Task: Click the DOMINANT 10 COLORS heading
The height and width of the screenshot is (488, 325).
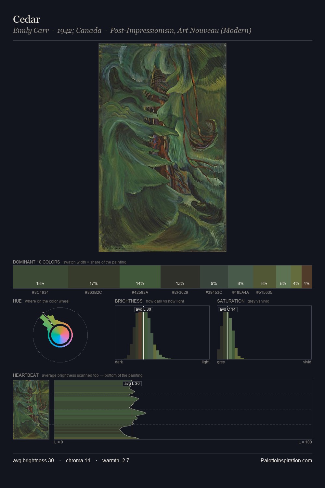Action: click(36, 262)
